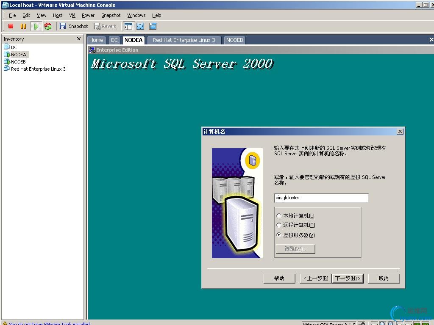
Task: Click the red Power Off stop icon
Action: [x=11, y=26]
